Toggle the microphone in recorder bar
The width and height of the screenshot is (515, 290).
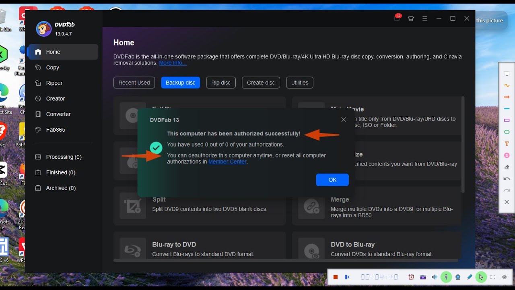tap(446, 277)
